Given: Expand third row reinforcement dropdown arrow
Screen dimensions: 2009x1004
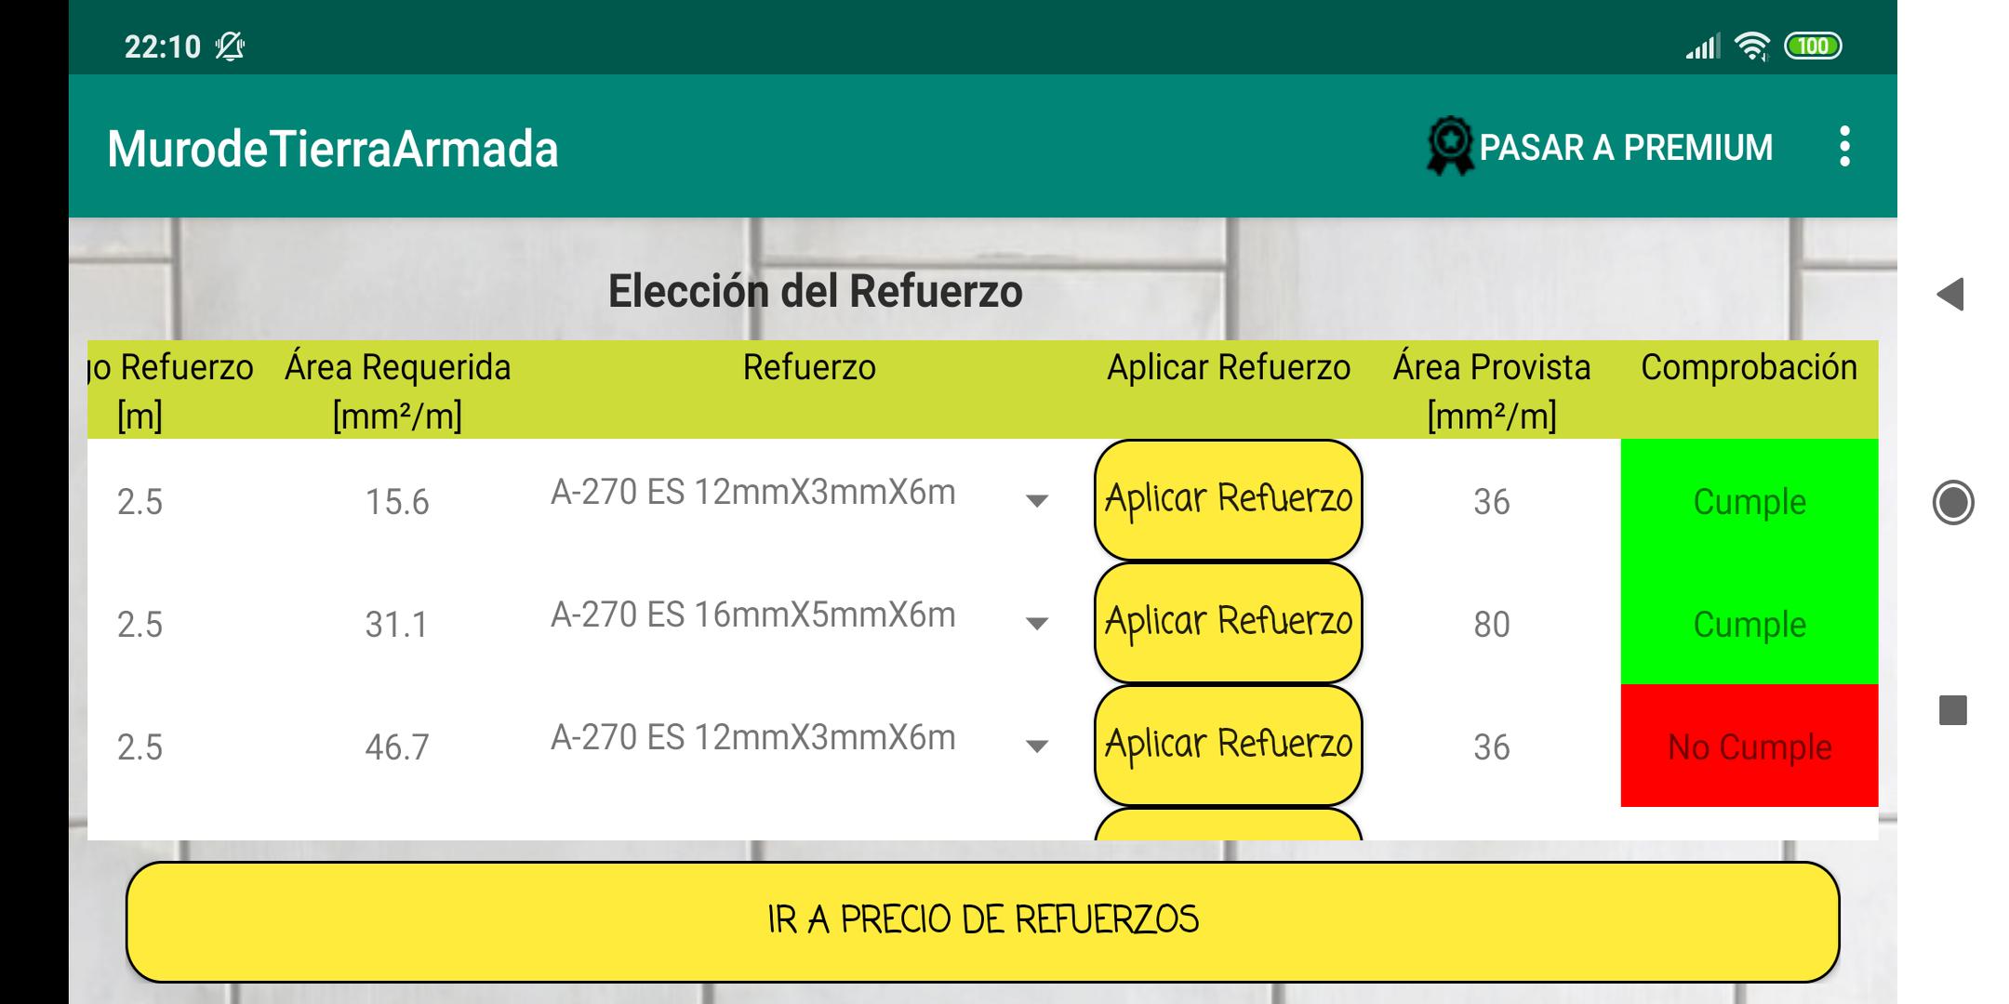Looking at the screenshot, I should (x=1036, y=746).
